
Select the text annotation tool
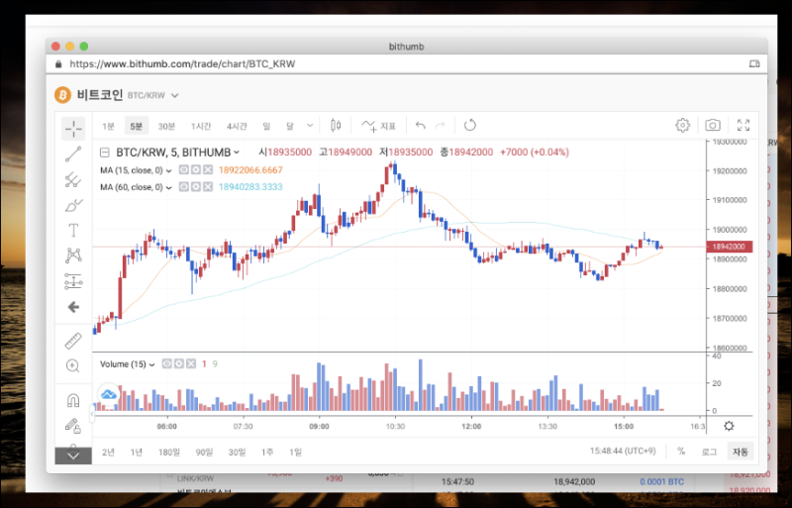73,231
